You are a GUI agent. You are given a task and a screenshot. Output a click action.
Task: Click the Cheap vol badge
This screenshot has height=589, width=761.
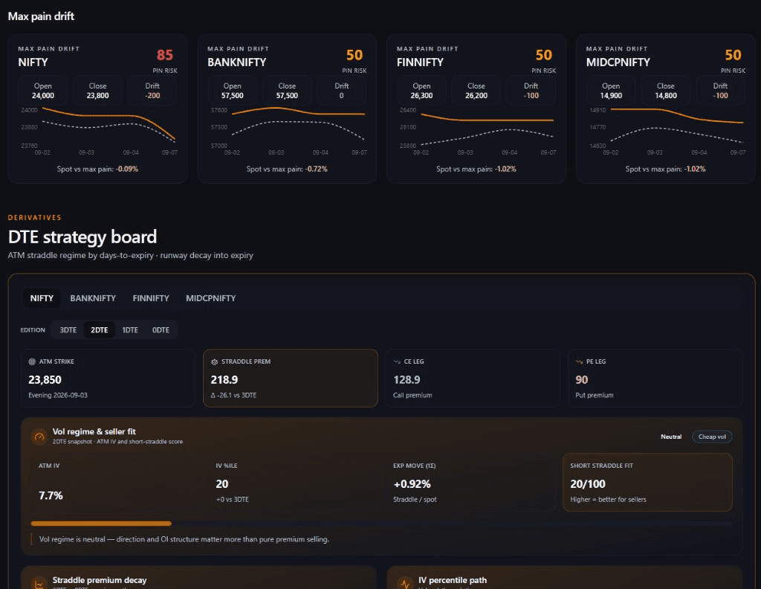click(712, 437)
